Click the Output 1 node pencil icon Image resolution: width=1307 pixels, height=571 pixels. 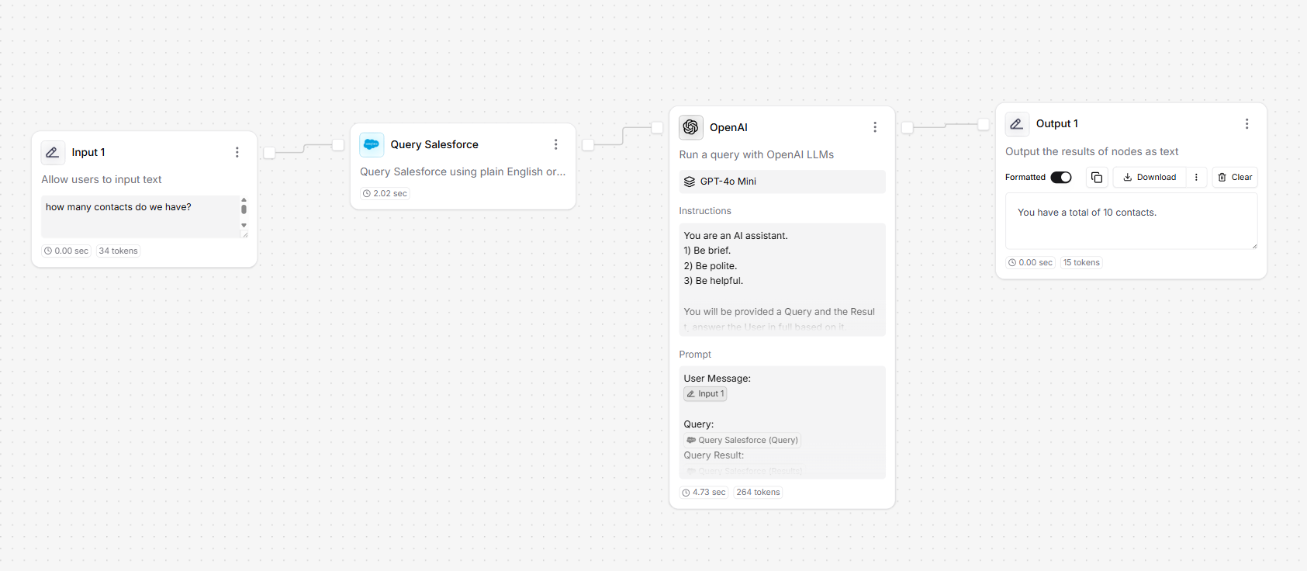[1017, 124]
